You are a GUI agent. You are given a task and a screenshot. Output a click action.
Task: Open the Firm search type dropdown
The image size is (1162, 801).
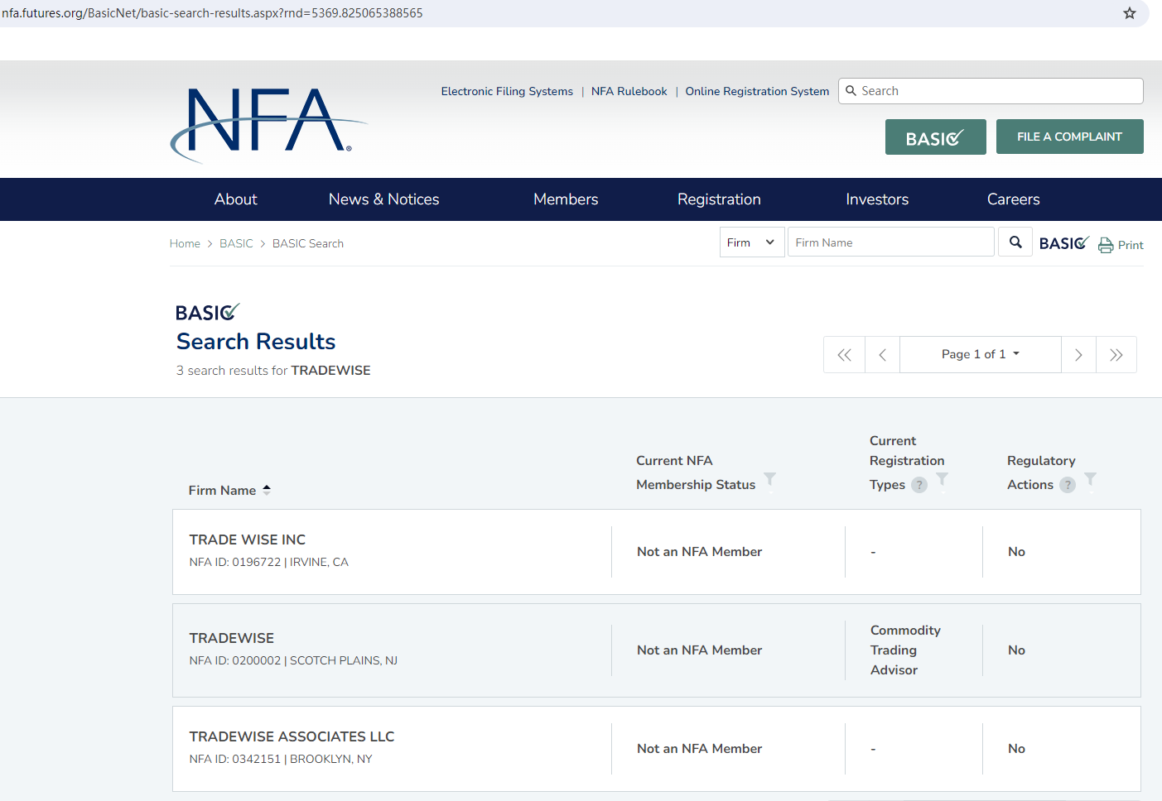[751, 242]
